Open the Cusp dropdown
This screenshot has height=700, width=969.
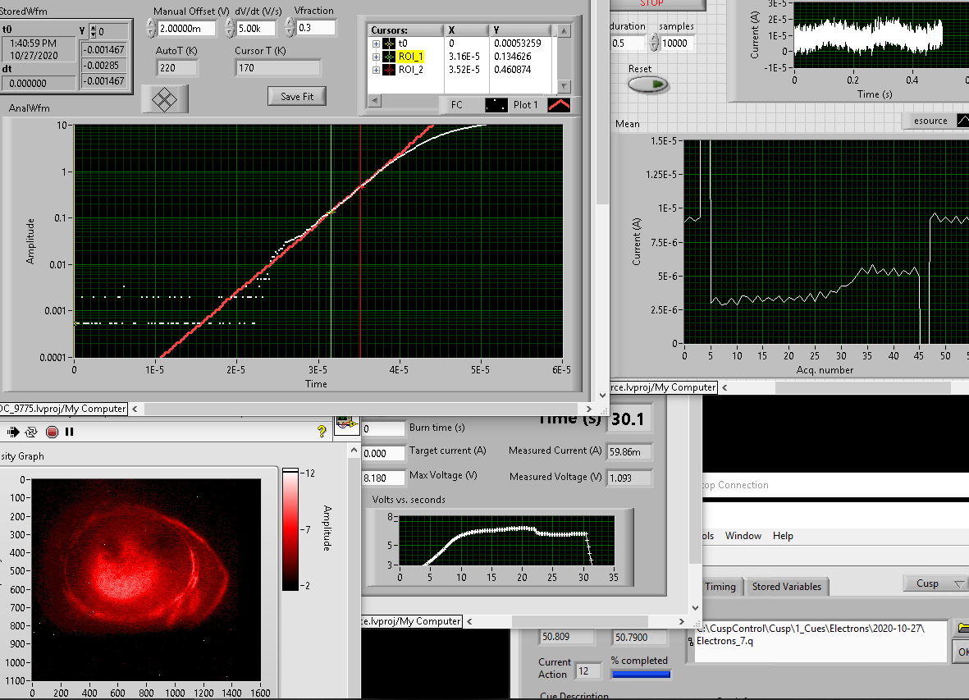tap(936, 583)
